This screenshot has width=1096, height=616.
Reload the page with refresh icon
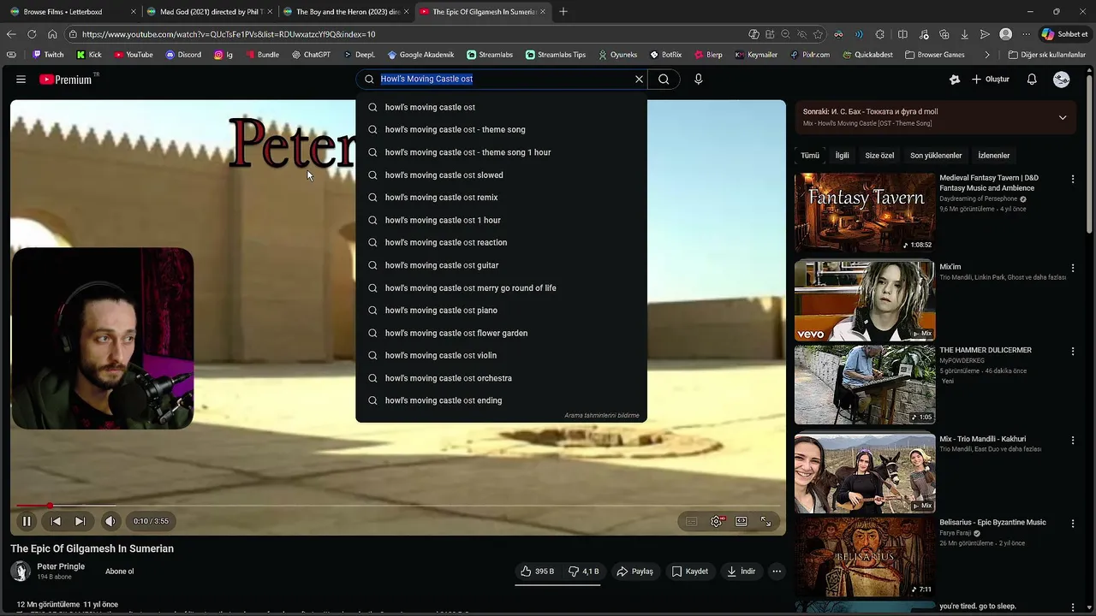[32, 34]
